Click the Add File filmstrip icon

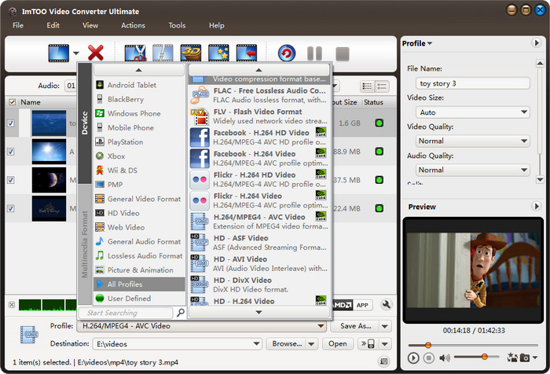pos(59,53)
